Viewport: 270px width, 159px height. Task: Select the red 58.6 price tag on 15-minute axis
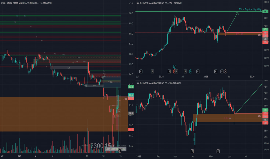[131, 130]
